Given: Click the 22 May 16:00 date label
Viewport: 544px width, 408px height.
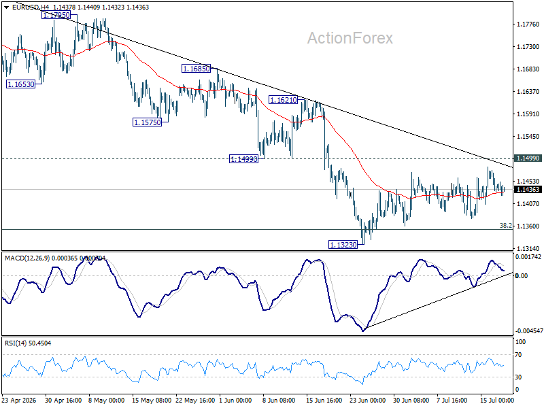Looking at the screenshot, I should click(194, 400).
